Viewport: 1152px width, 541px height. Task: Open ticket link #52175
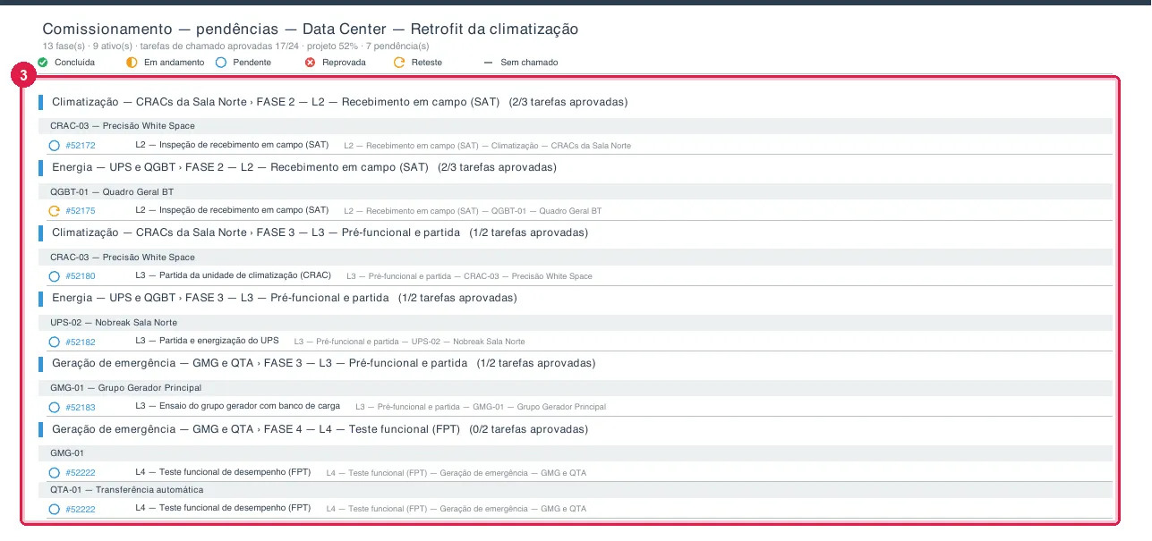tap(81, 211)
